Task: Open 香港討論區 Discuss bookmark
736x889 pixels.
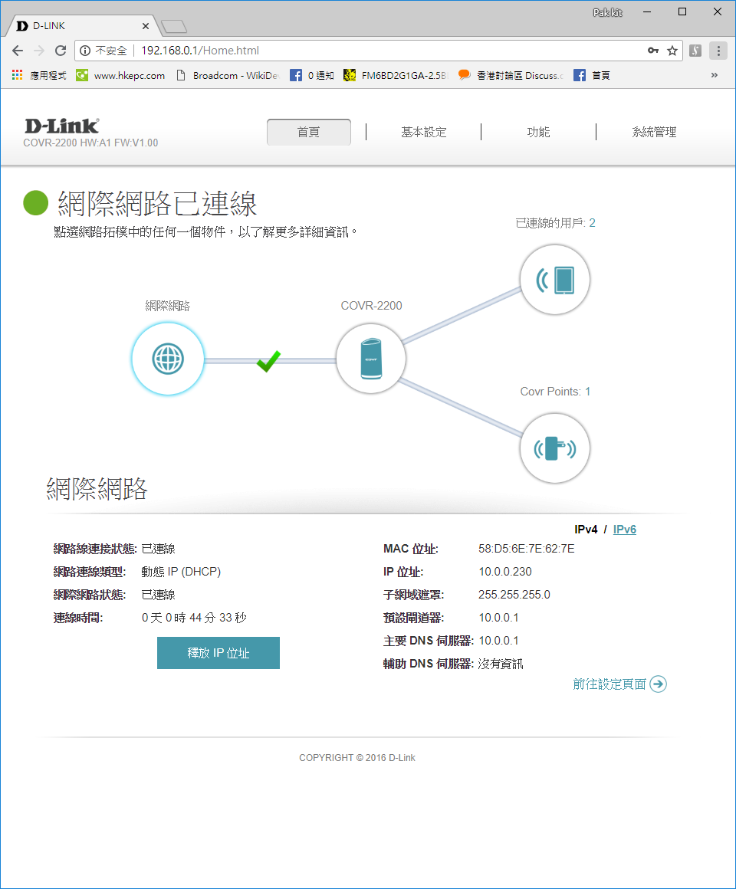Action: 511,75
